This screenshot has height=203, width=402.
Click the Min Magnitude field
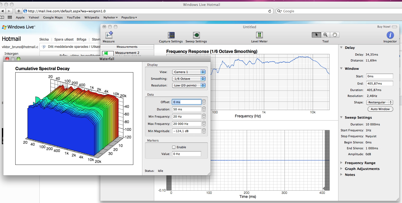pyautogui.click(x=187, y=131)
